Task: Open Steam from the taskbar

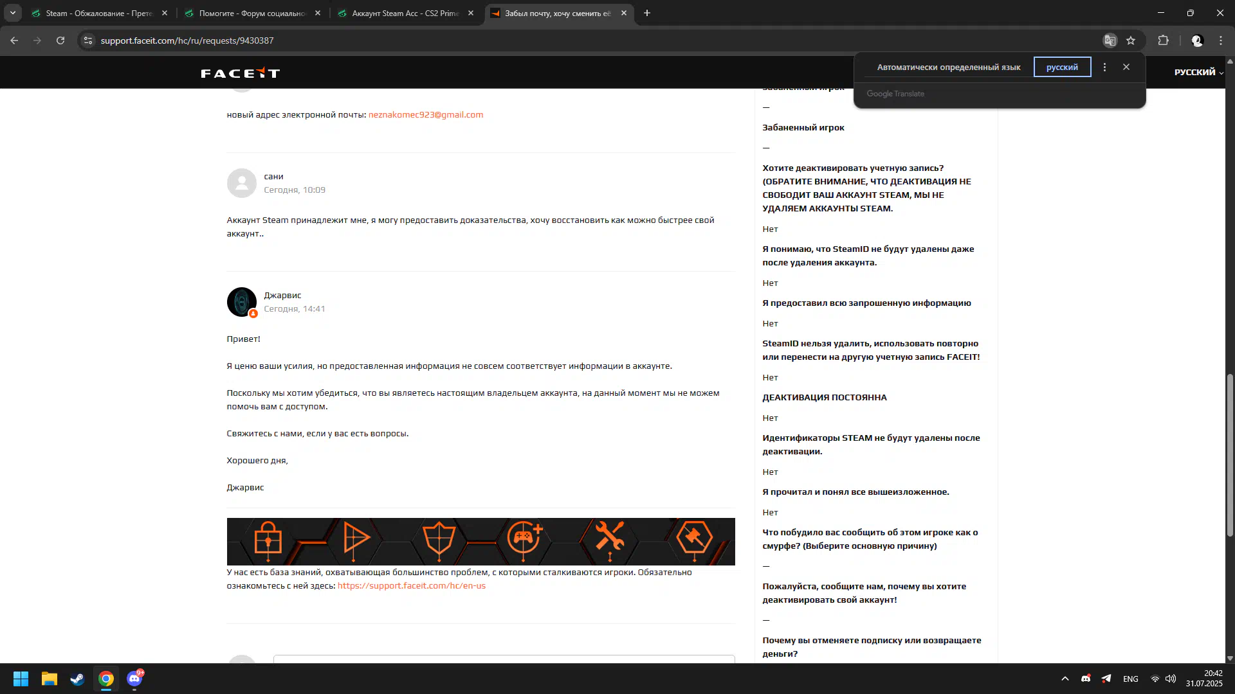Action: 78,679
